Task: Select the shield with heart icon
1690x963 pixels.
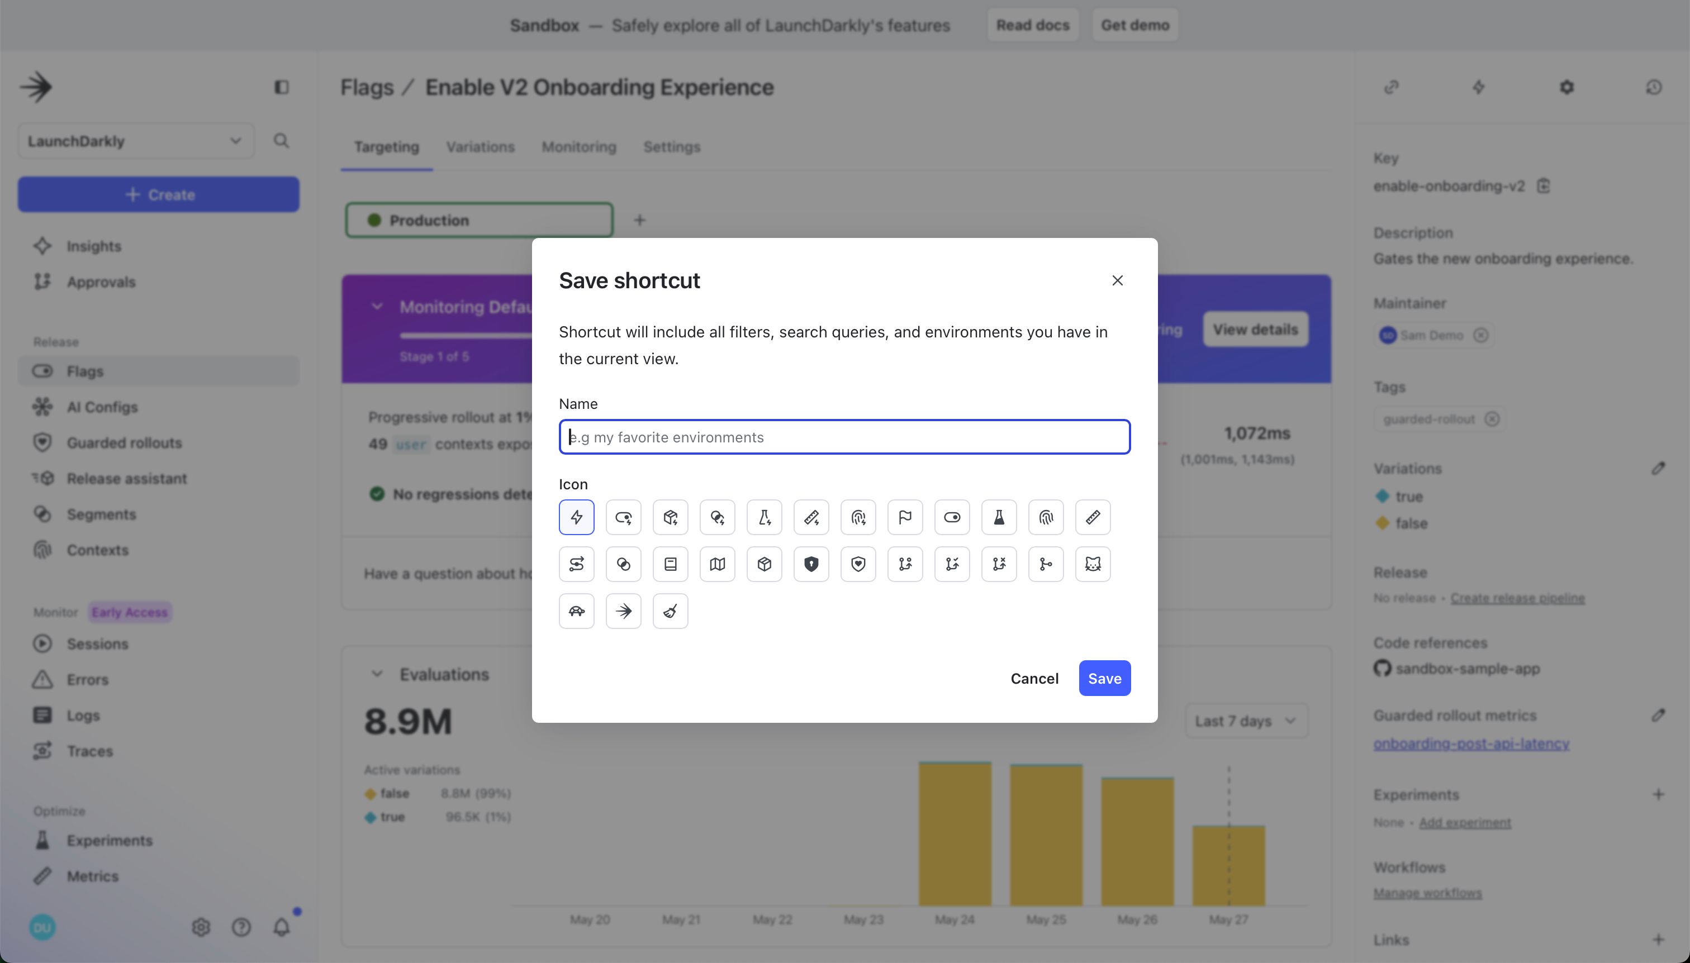Action: click(x=858, y=564)
